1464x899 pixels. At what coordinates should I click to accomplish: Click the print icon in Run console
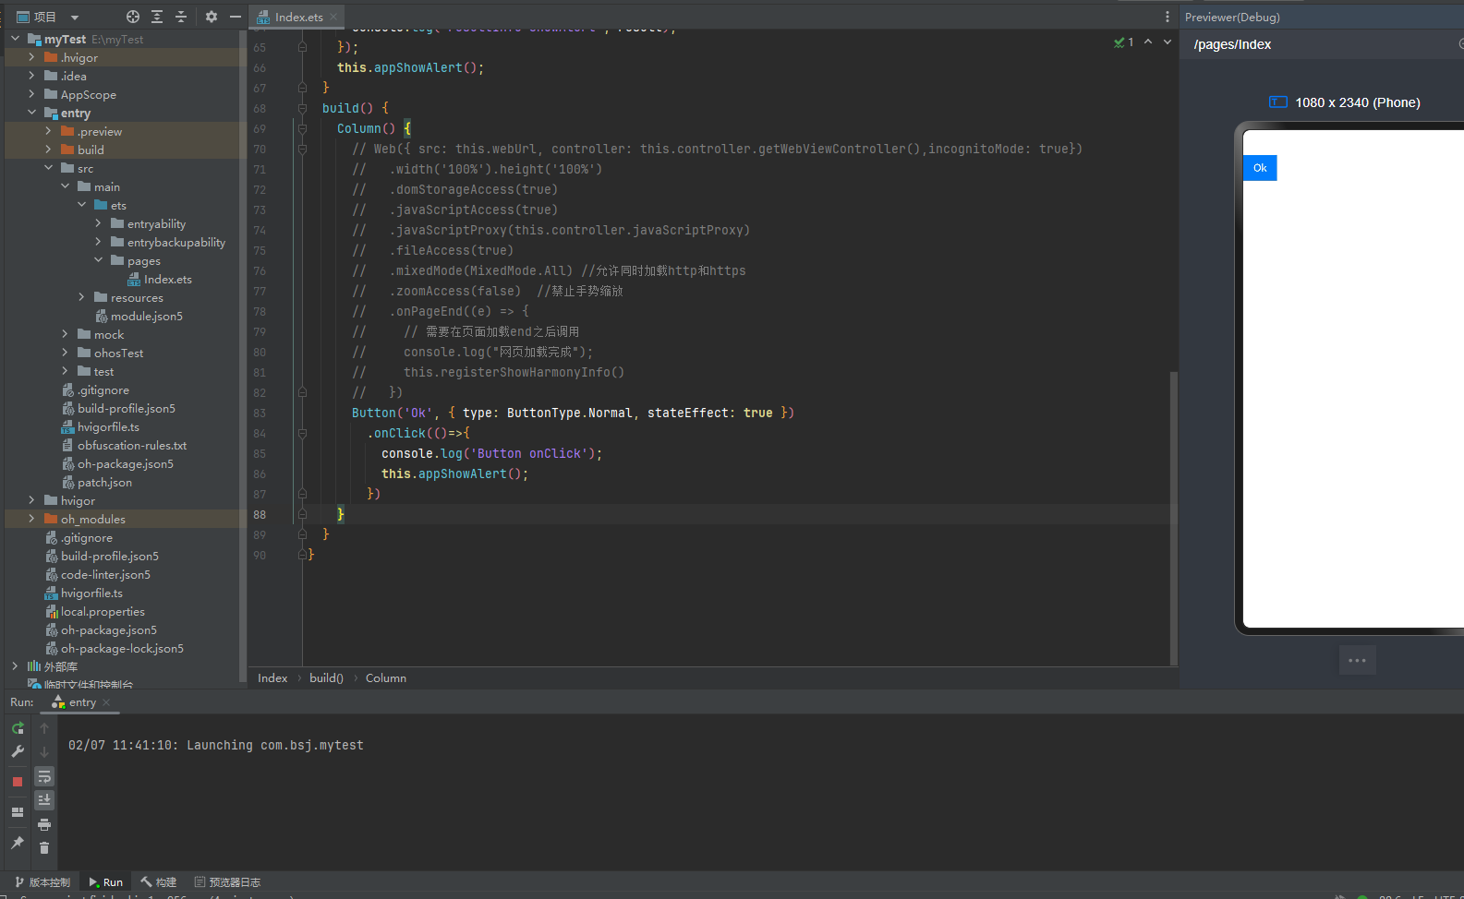point(44,824)
